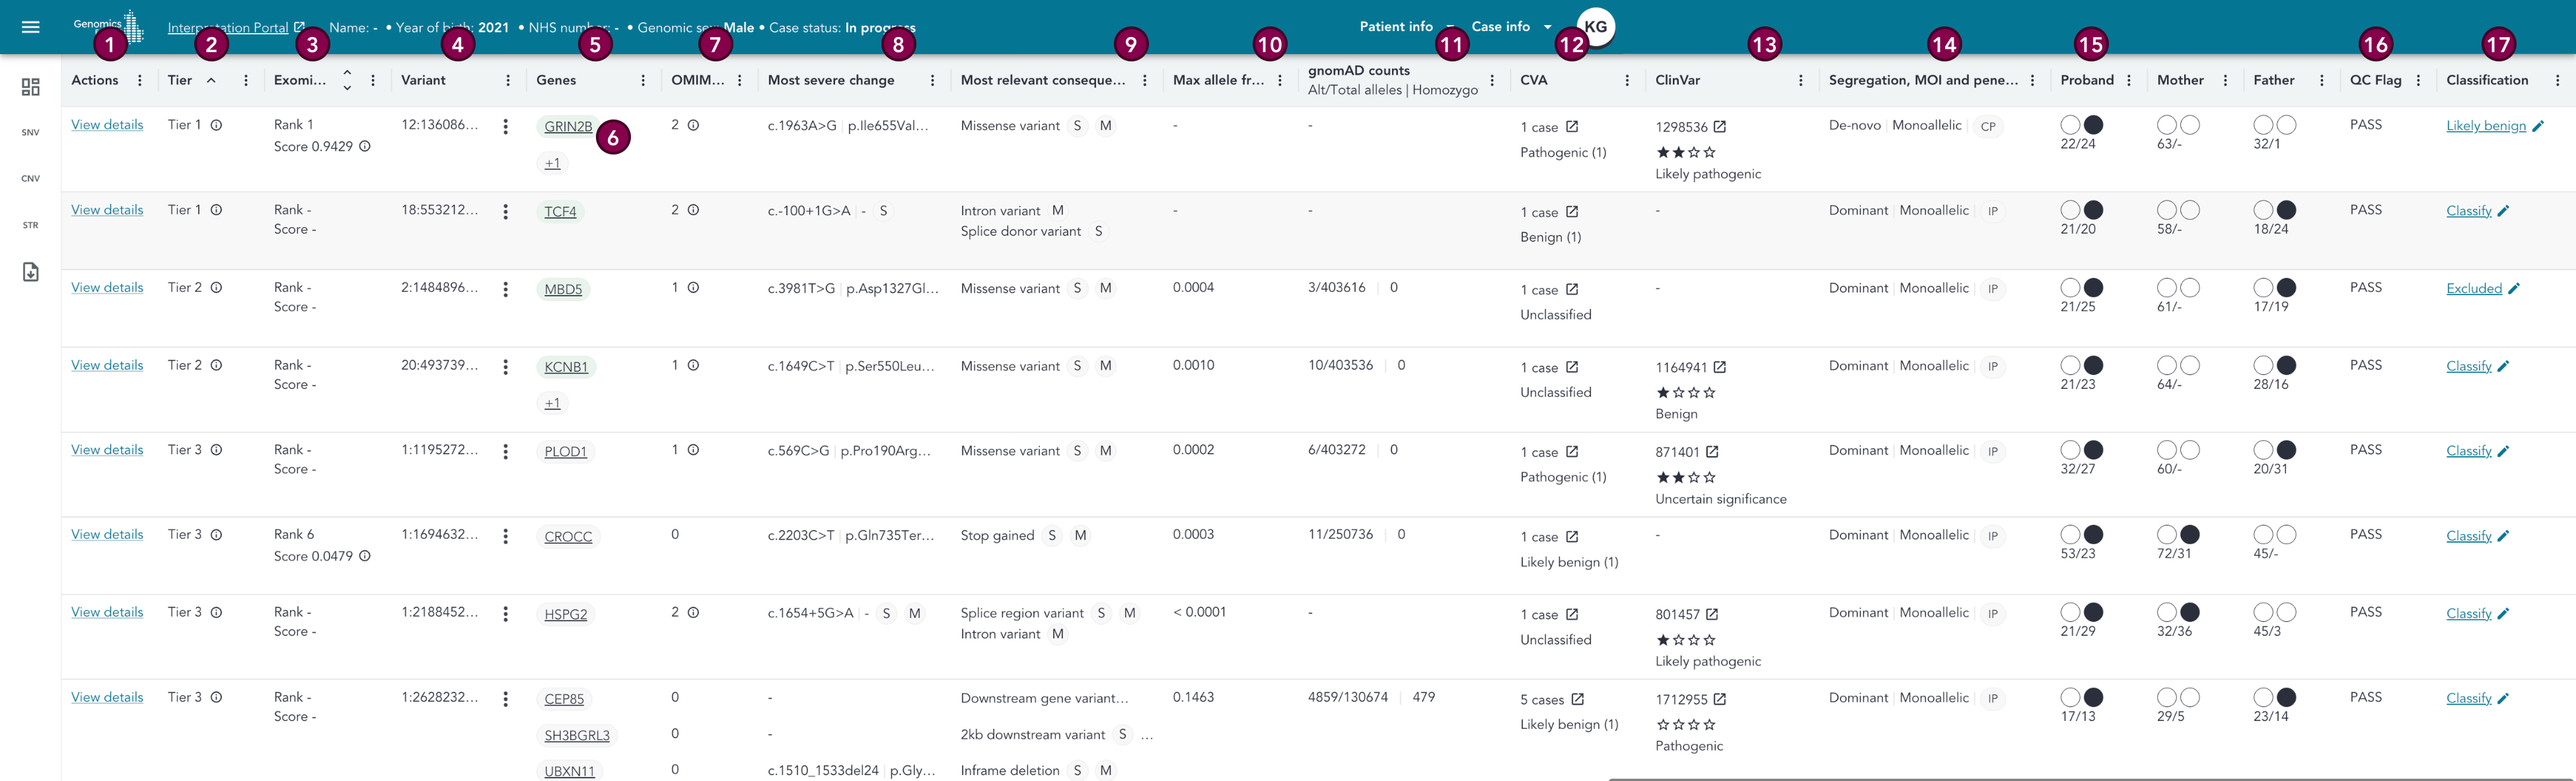Open the hamburger navigation menu

[30, 27]
